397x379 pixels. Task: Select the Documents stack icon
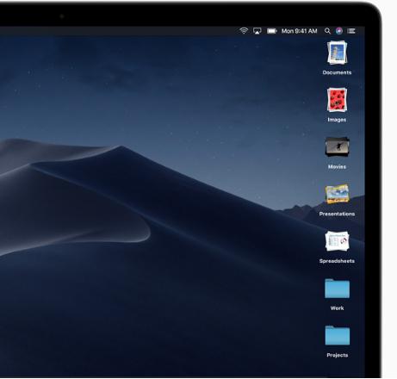tap(337, 53)
